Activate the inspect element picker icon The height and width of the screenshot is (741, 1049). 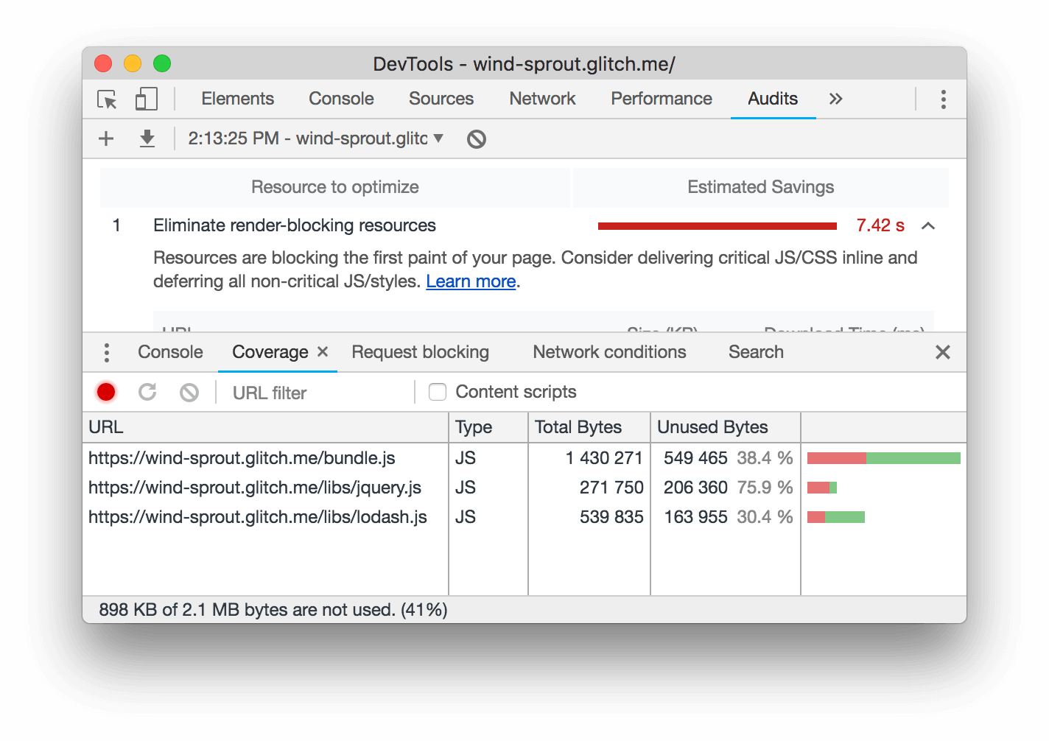[x=107, y=99]
